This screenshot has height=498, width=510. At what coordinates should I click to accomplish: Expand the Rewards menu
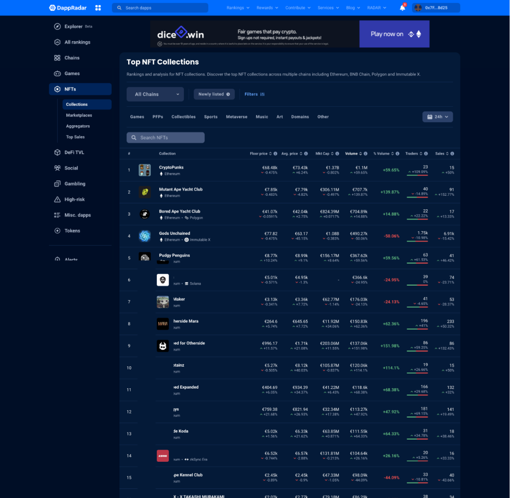[267, 7]
